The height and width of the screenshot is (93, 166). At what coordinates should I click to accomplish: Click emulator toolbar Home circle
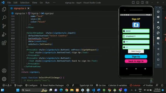158,54
